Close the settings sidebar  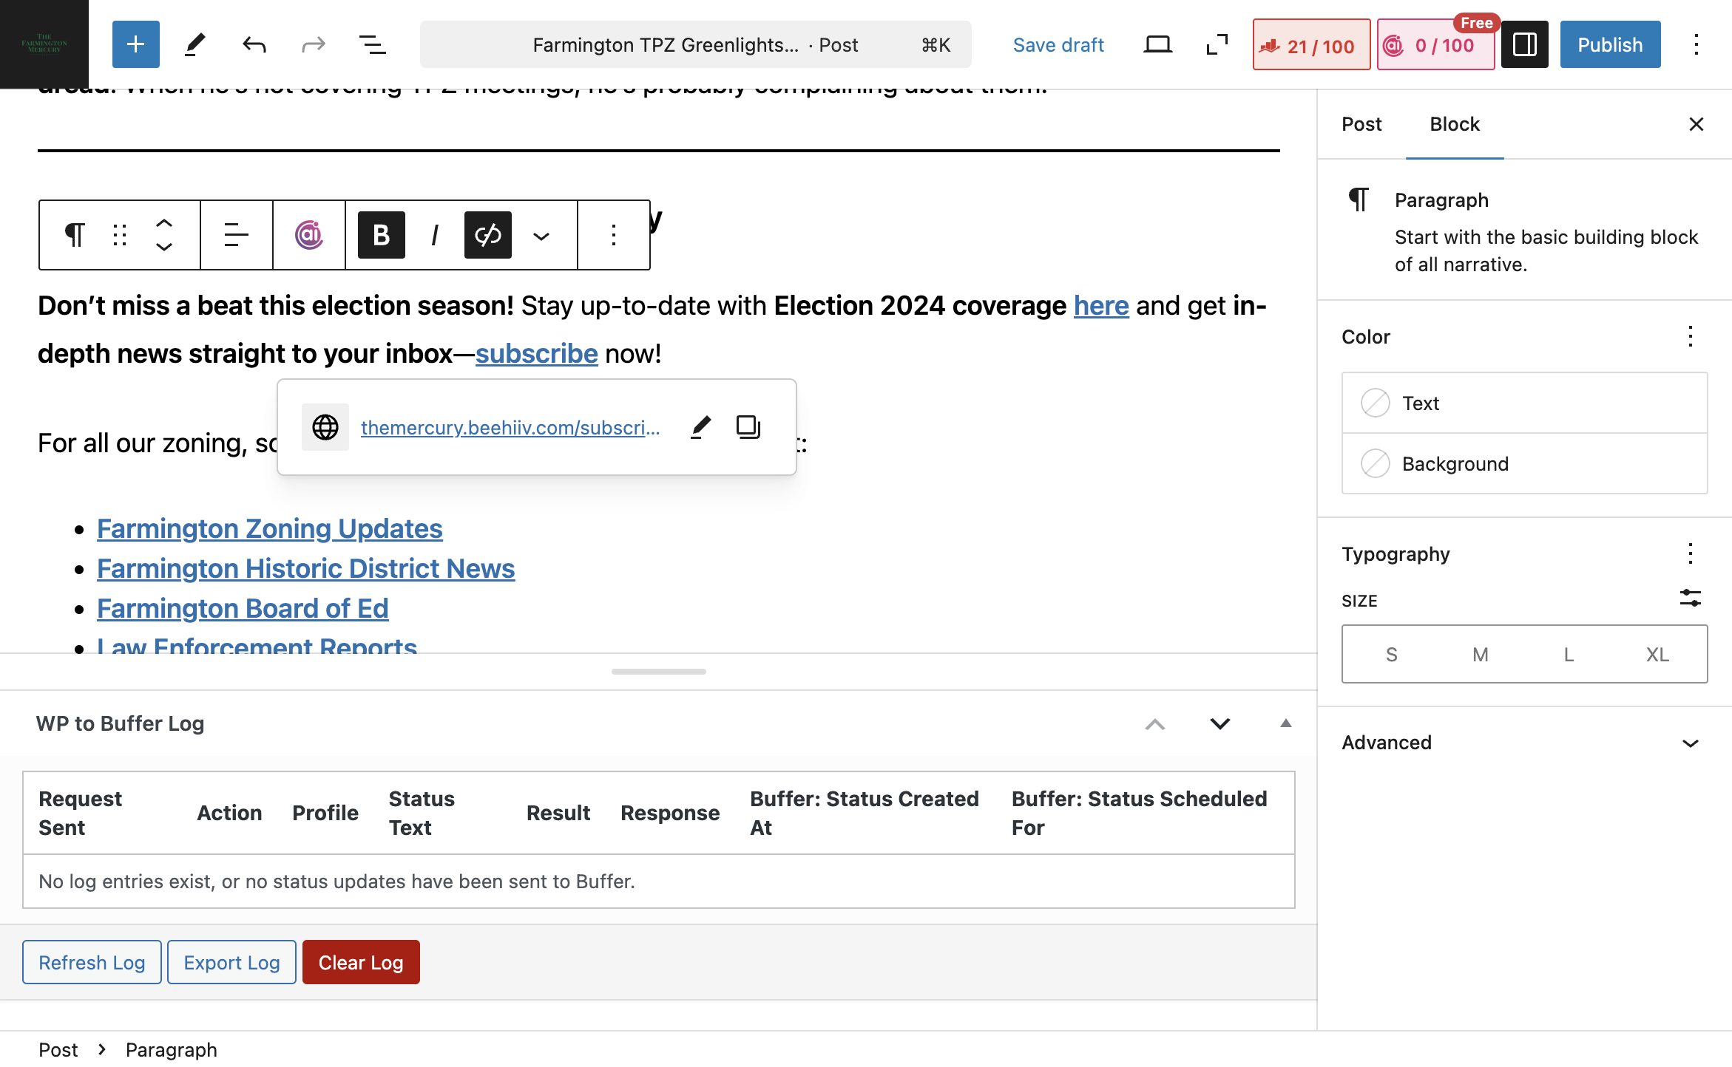[x=1696, y=124]
